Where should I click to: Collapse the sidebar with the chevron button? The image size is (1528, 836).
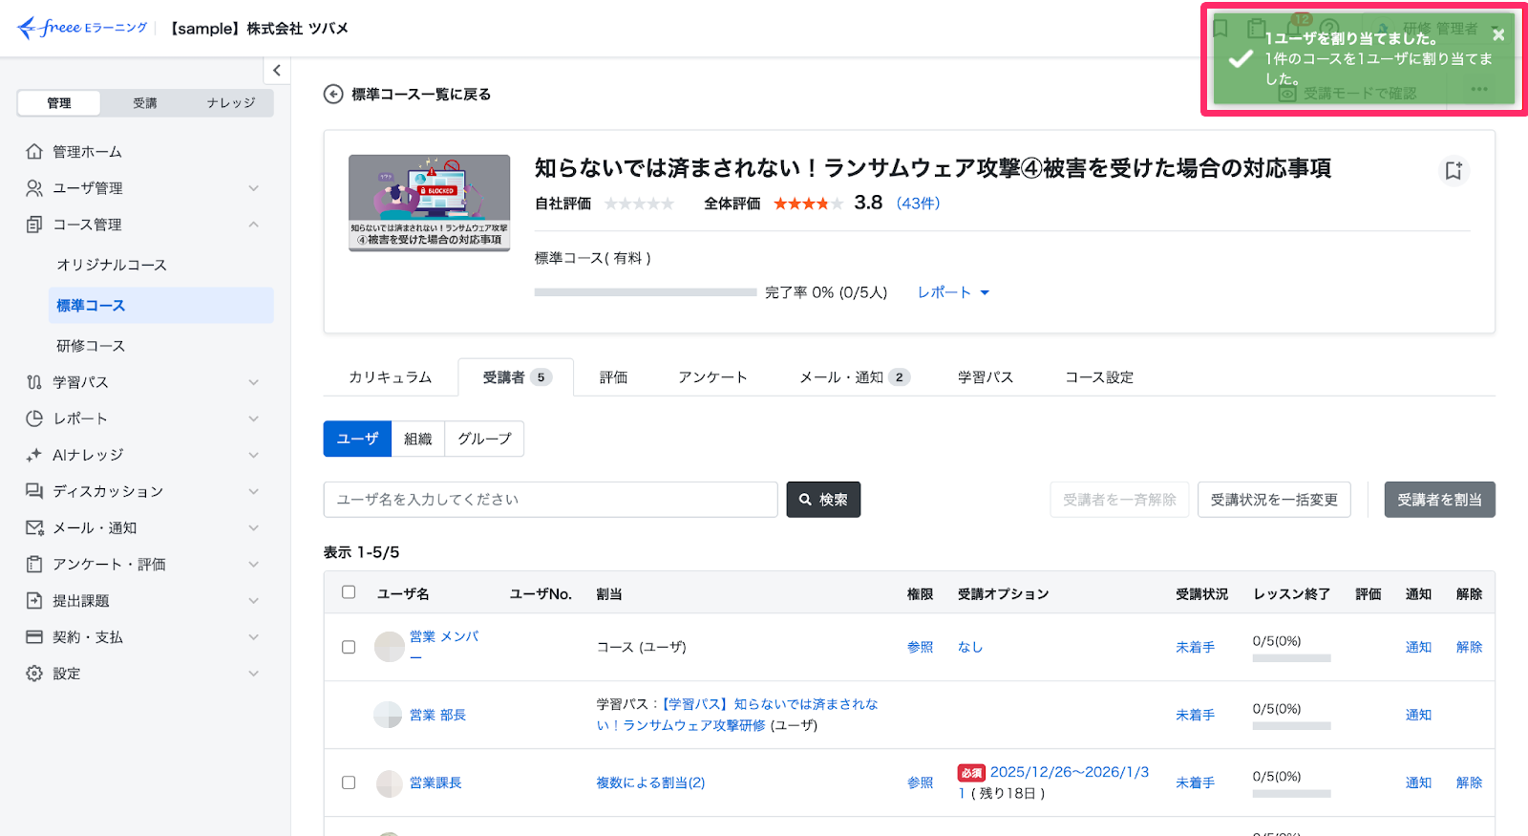coord(277,70)
